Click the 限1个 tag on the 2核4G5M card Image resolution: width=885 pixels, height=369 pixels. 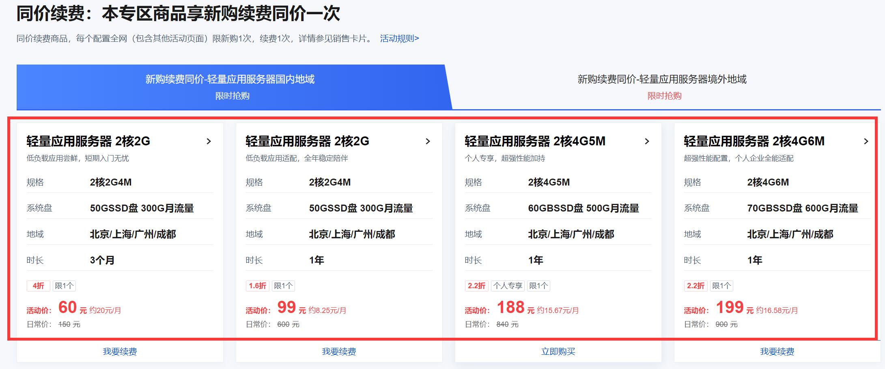coord(538,286)
